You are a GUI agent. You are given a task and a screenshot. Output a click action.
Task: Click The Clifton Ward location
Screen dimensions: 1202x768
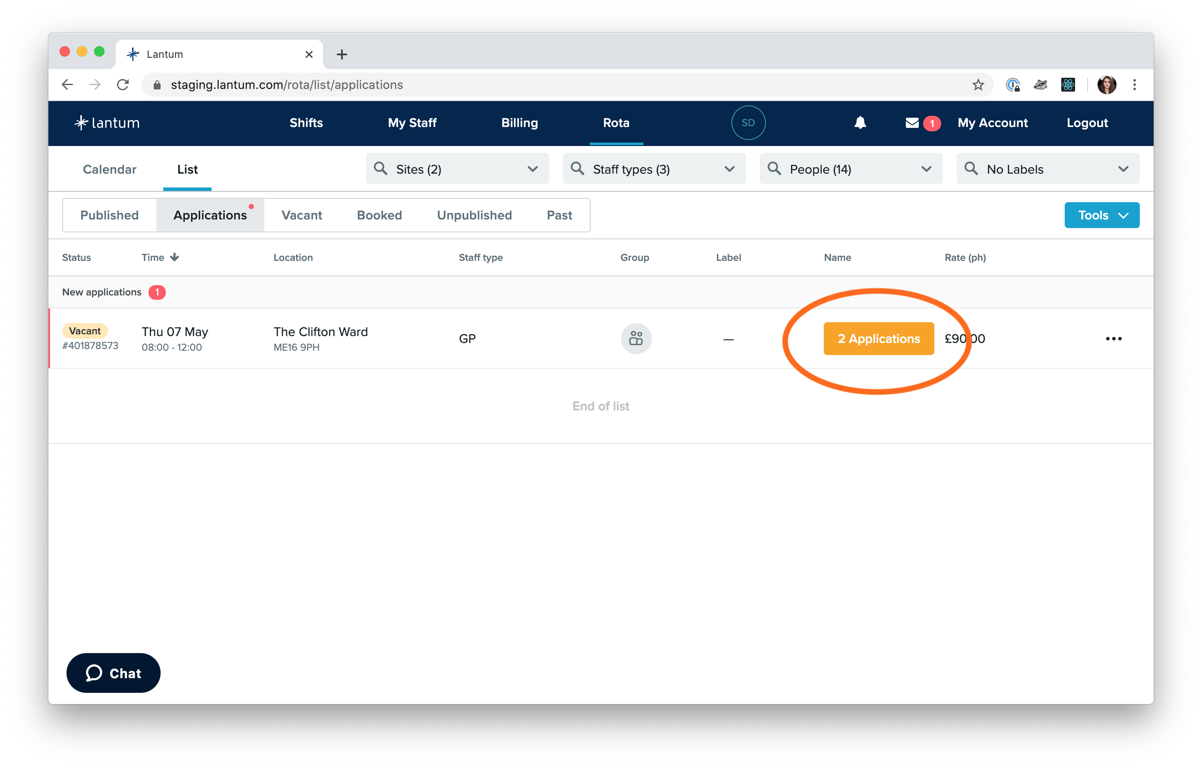pos(320,332)
